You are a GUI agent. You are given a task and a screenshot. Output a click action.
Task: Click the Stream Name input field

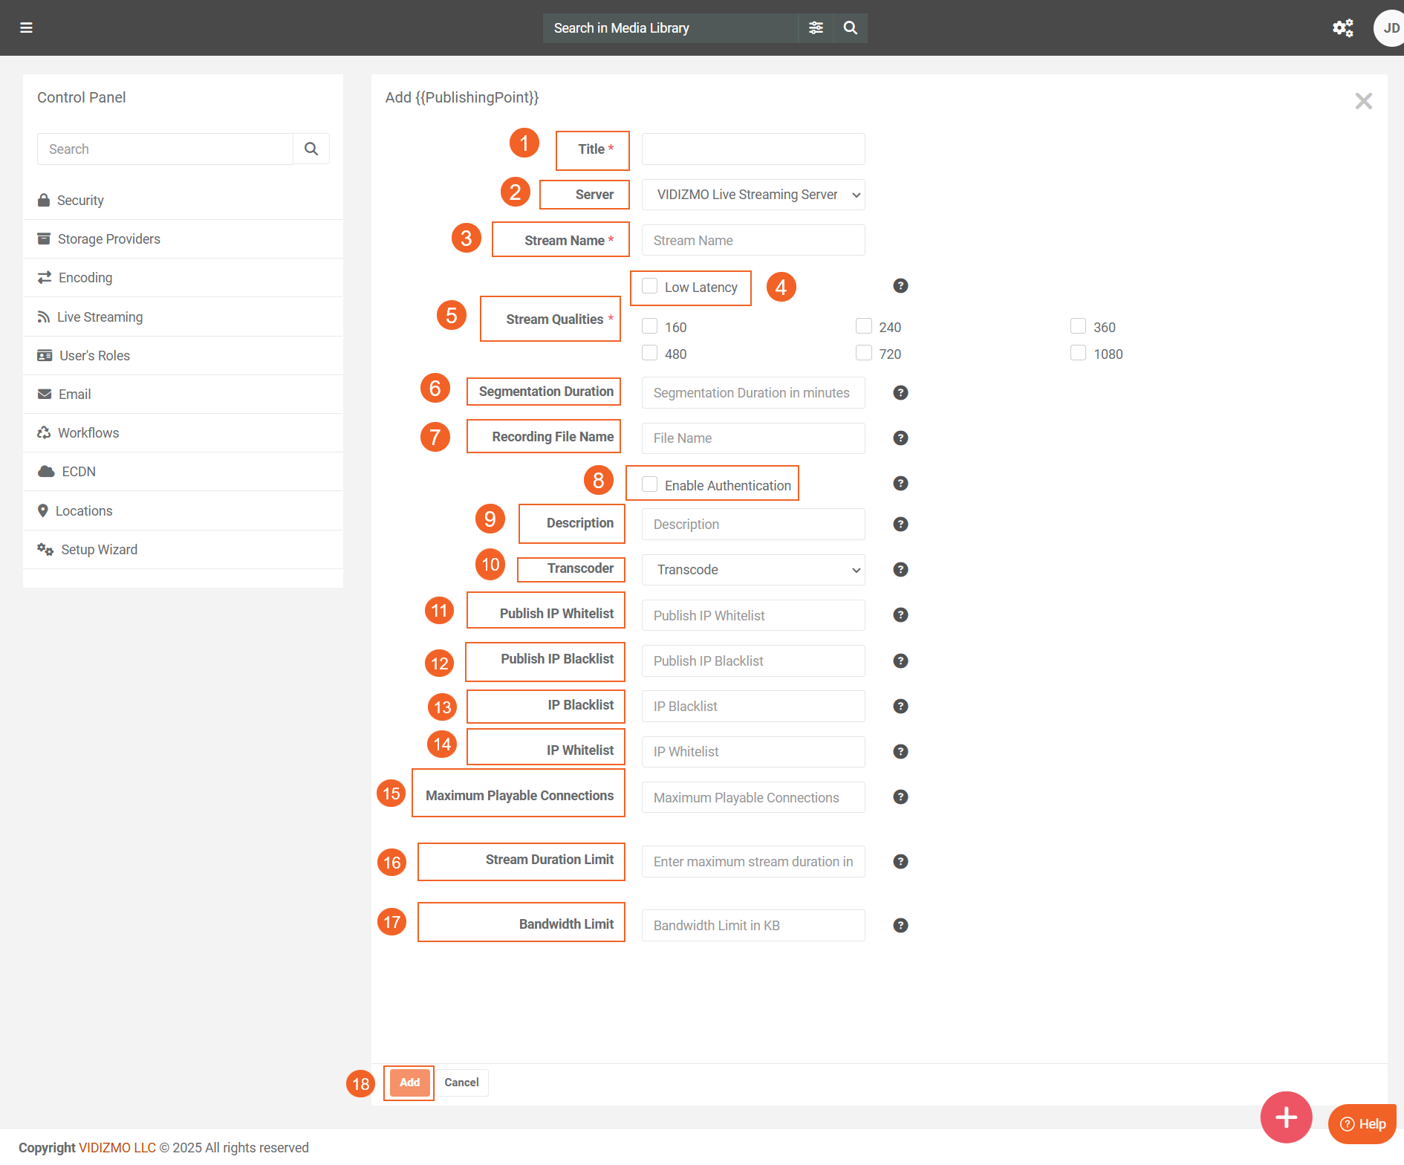753,241
